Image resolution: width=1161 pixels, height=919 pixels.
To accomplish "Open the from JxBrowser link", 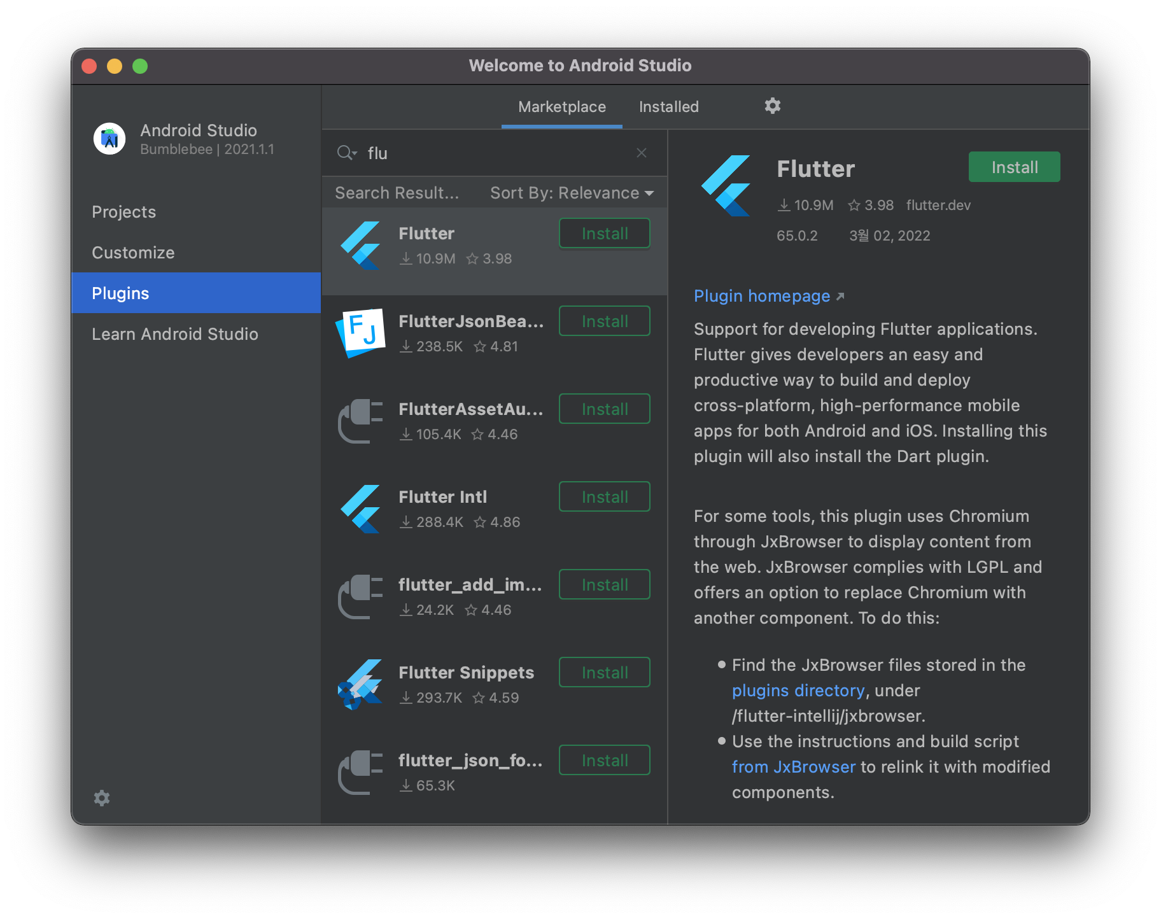I will click(x=794, y=767).
